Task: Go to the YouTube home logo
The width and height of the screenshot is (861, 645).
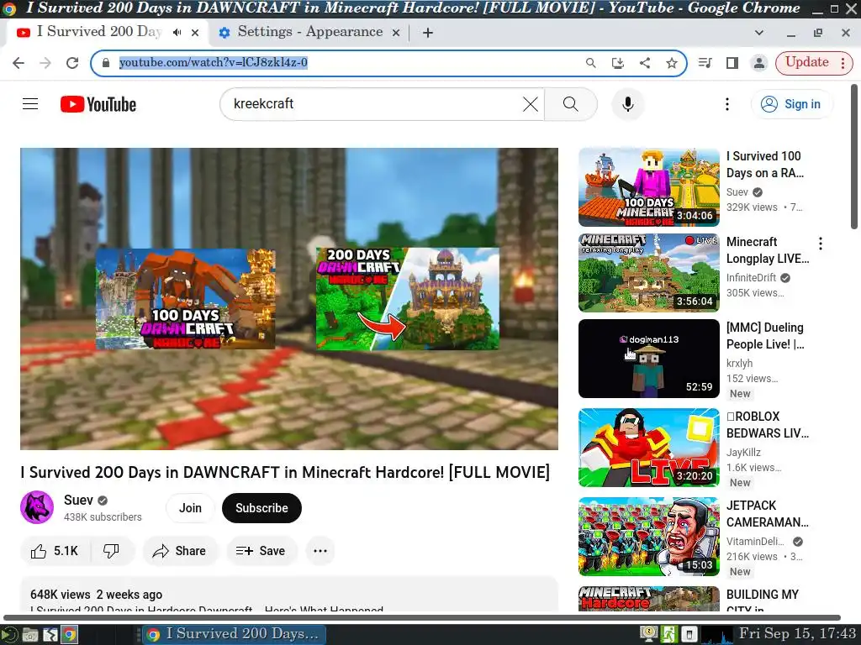Action: 98,104
